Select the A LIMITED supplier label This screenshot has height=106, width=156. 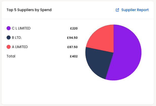point(20,47)
